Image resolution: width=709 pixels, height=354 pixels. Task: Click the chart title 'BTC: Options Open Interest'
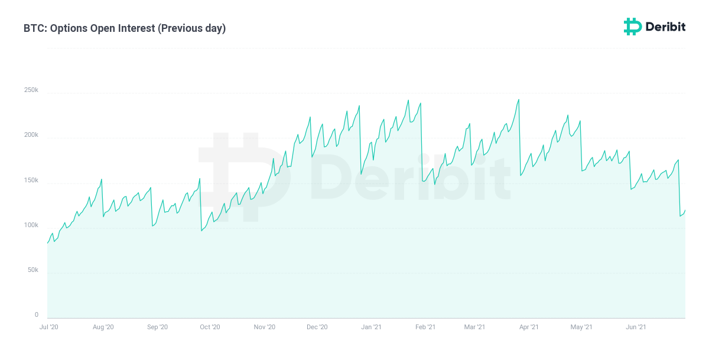125,28
